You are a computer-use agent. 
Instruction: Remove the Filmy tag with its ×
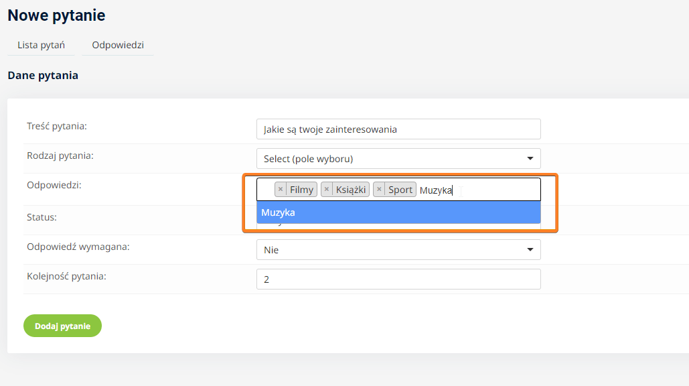point(281,190)
